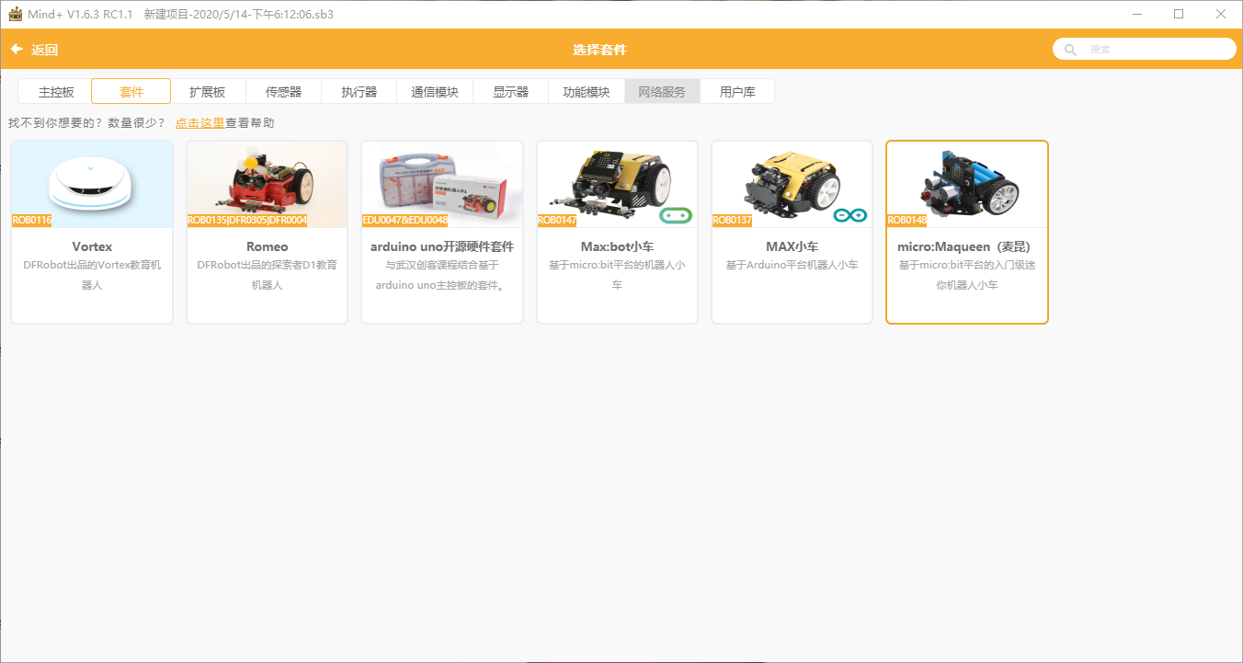Click the back arrow icon
This screenshot has height=663, width=1243.
tap(17, 50)
